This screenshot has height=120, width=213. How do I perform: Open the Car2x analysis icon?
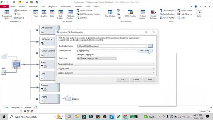(x=199, y=13)
